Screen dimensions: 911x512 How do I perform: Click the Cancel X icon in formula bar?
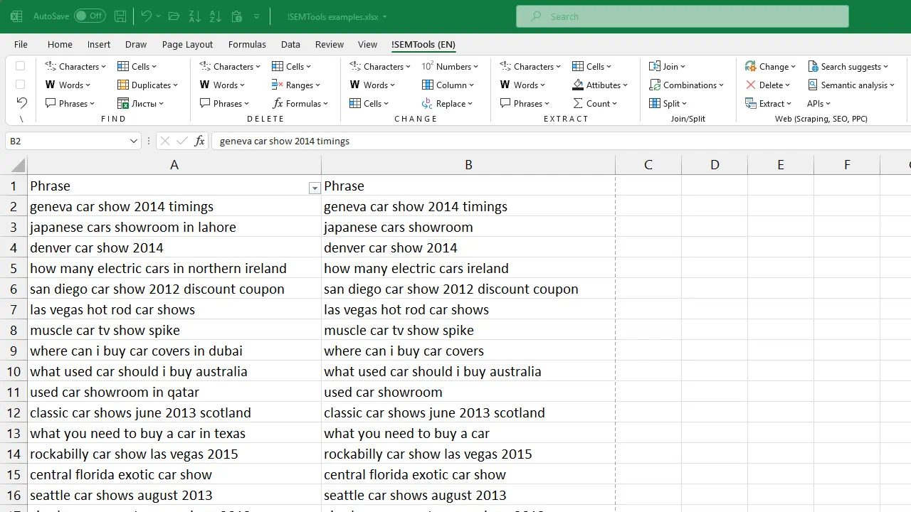pos(165,141)
